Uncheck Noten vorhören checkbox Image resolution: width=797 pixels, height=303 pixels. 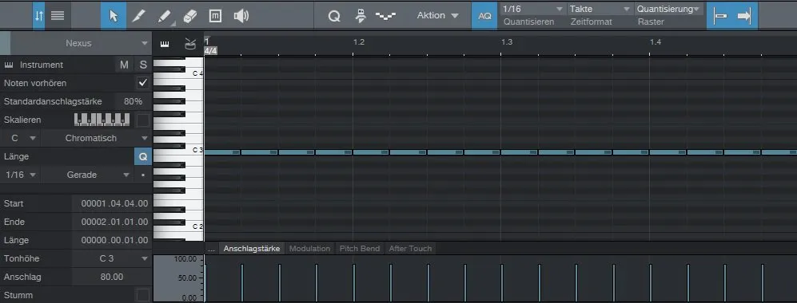point(143,83)
